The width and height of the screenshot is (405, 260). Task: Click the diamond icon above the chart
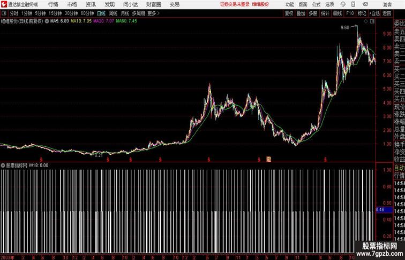[366, 21]
